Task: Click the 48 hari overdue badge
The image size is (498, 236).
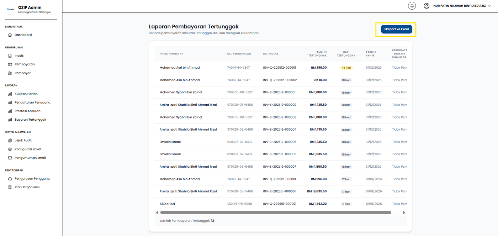Action: pyautogui.click(x=346, y=68)
